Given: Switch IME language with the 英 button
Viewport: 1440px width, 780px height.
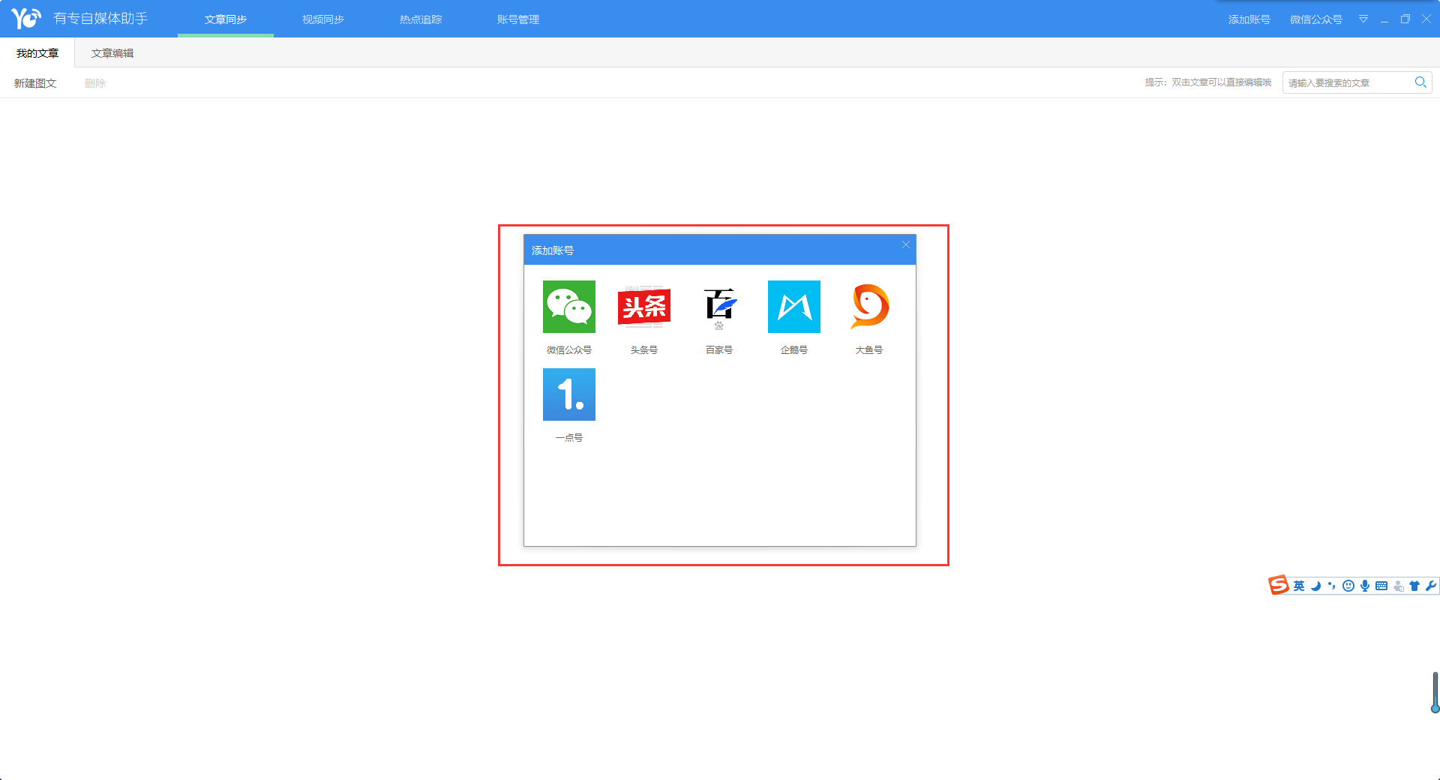Looking at the screenshot, I should (x=1299, y=586).
